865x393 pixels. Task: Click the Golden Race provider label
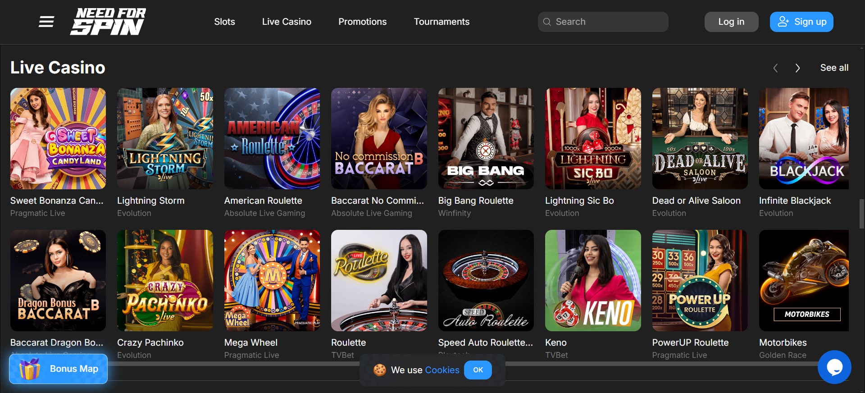(x=783, y=355)
